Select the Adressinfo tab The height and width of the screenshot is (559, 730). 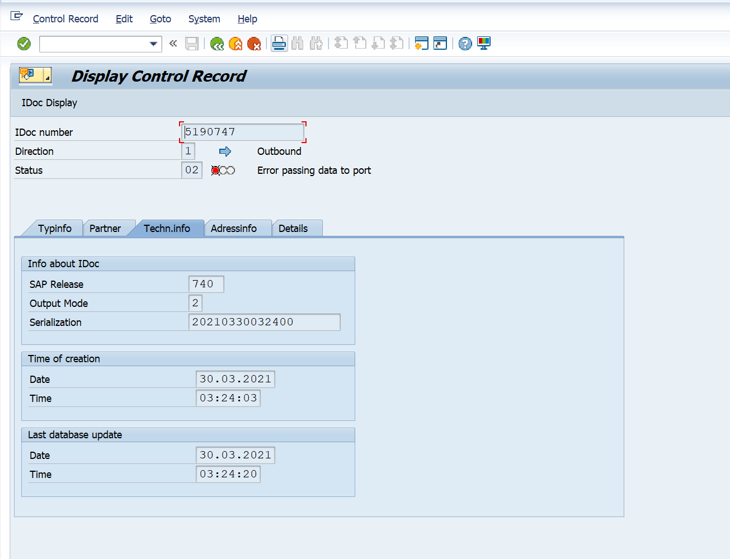234,229
